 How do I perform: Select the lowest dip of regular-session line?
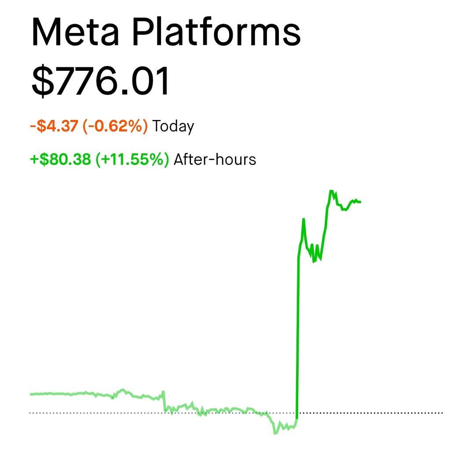tap(275, 433)
